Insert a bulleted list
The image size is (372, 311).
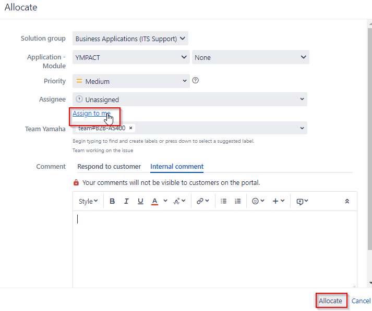click(x=223, y=201)
